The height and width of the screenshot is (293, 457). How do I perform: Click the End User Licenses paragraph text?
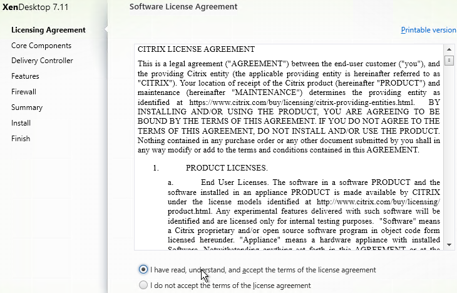point(304,216)
